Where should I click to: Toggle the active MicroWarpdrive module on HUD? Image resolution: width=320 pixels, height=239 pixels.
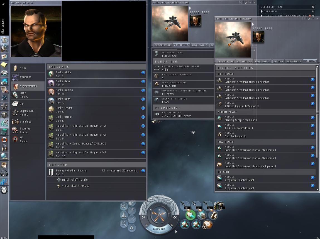tap(190, 215)
